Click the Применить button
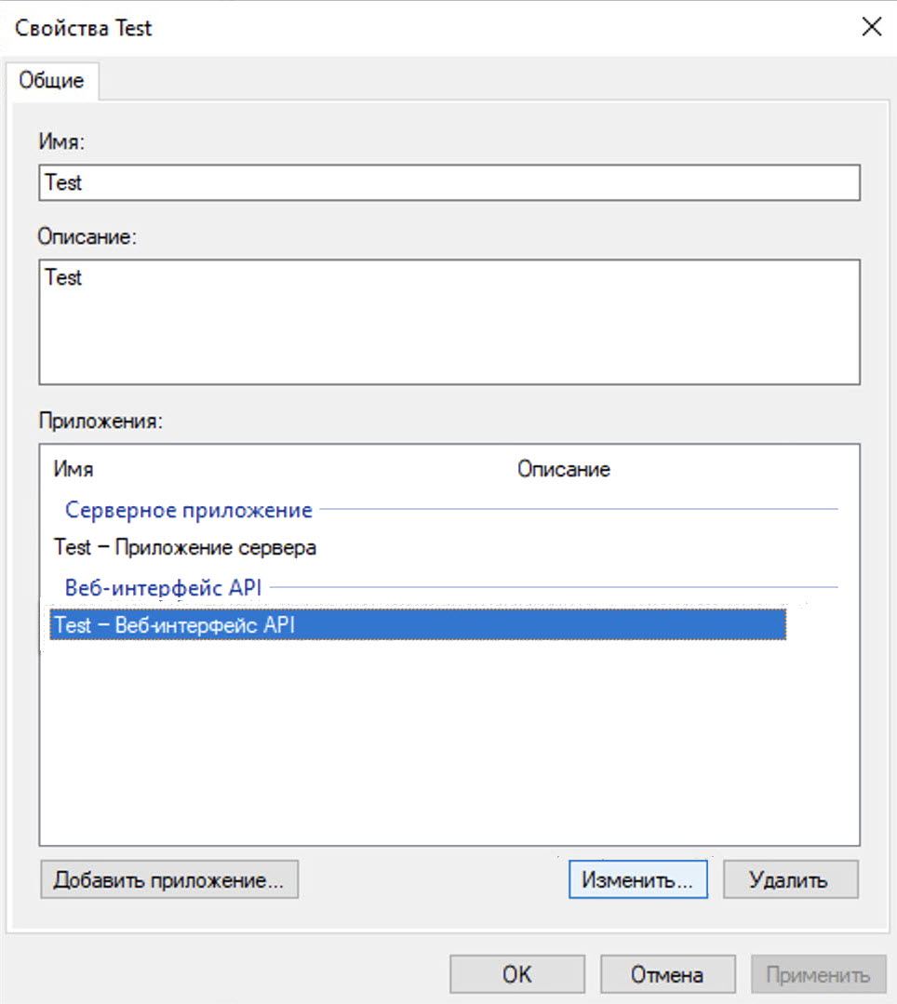 [x=818, y=974]
